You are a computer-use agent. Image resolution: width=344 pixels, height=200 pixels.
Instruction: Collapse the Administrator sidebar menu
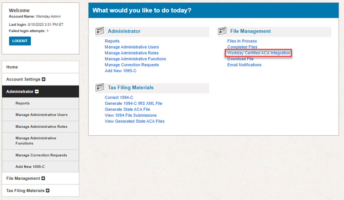[x=37, y=91]
